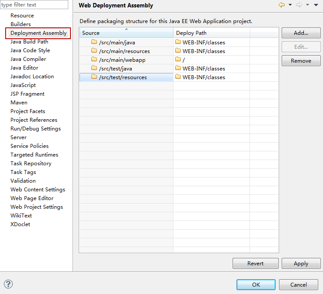Click the Revert button
This screenshot has width=323, height=294.
256,263
